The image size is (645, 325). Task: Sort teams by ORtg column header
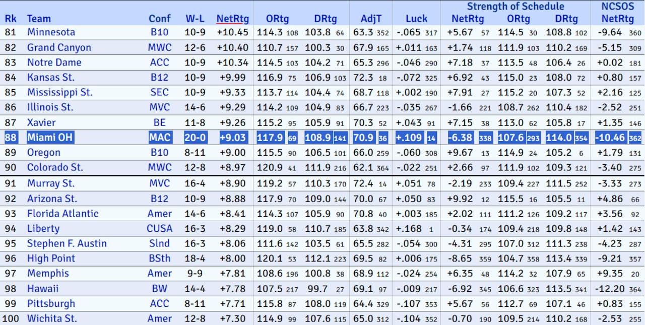click(x=277, y=19)
